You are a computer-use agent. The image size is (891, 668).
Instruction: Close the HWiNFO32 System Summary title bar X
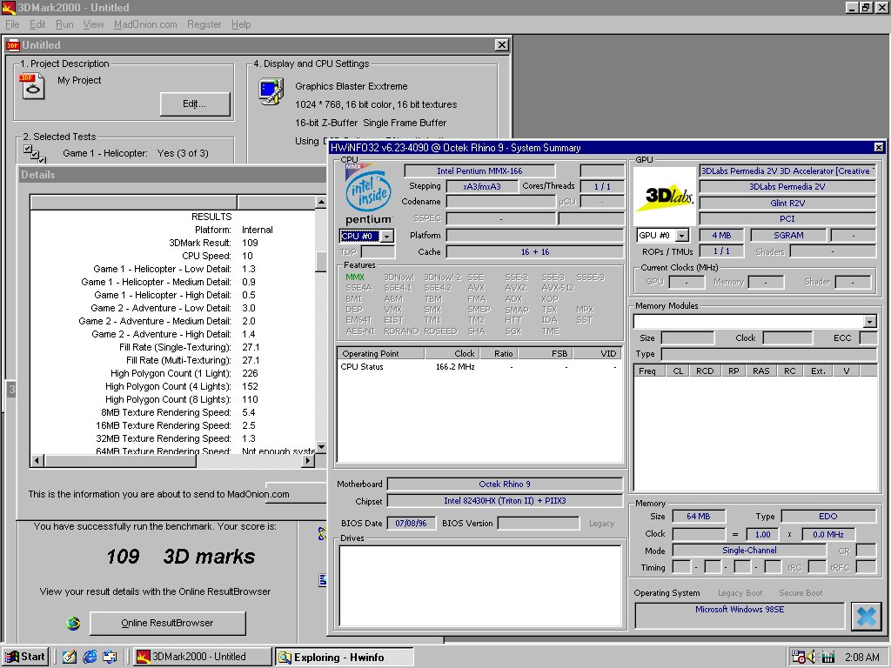point(879,148)
